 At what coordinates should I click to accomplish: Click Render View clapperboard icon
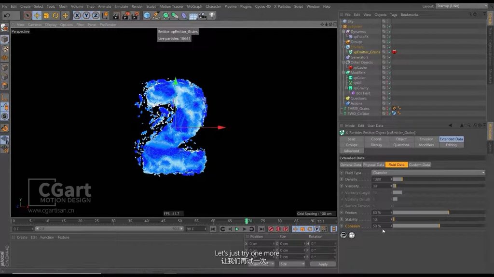[116, 15]
